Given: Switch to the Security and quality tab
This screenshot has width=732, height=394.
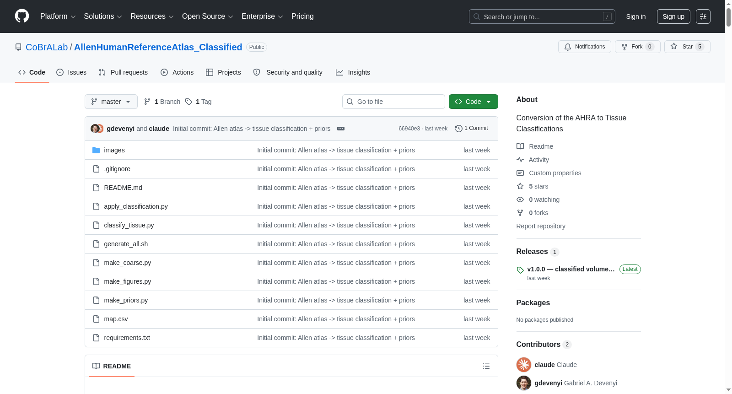Looking at the screenshot, I should click(x=288, y=72).
